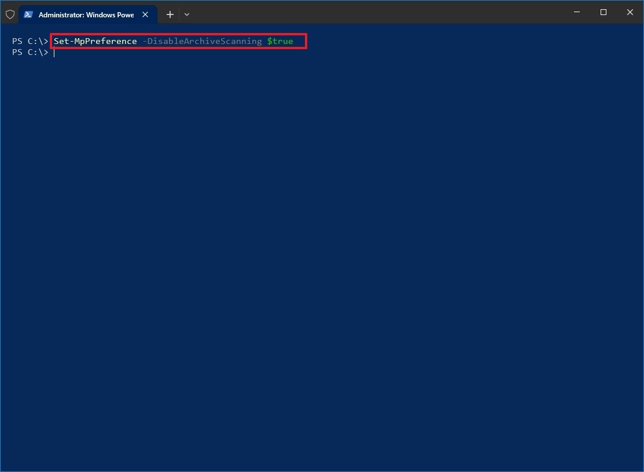
Task: Click the blinking cursor at the prompt
Action: click(x=54, y=52)
